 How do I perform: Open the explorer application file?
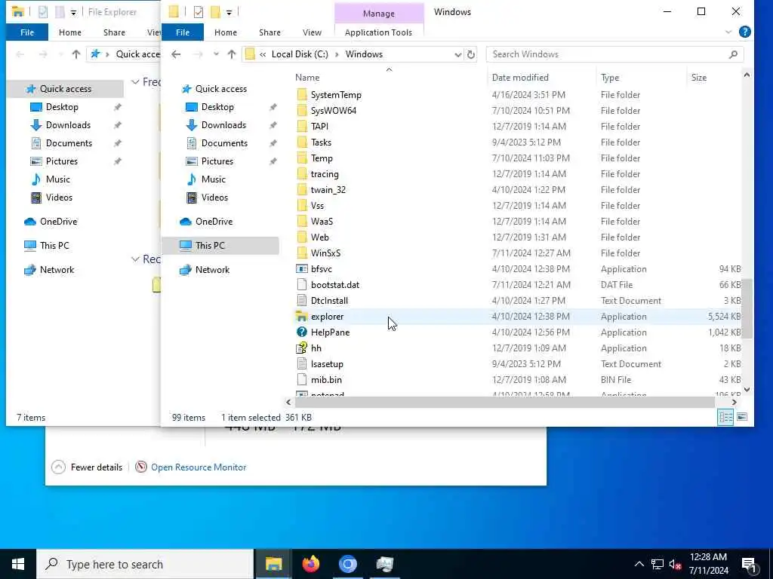pyautogui.click(x=327, y=317)
